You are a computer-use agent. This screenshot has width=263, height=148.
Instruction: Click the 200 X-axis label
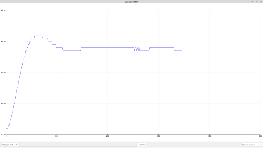point(108,136)
